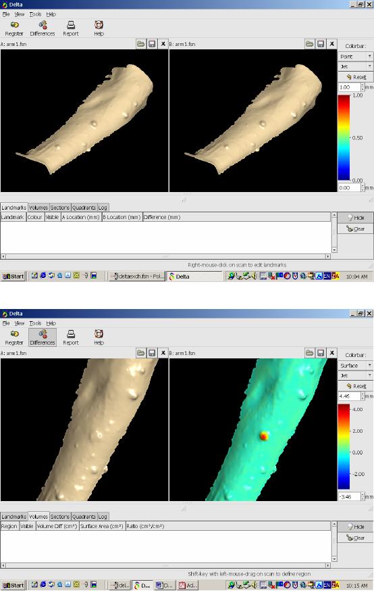Screen dimensions: 374x591
Task: Select Sections tab in window with Landmarks active
Action: pos(60,208)
